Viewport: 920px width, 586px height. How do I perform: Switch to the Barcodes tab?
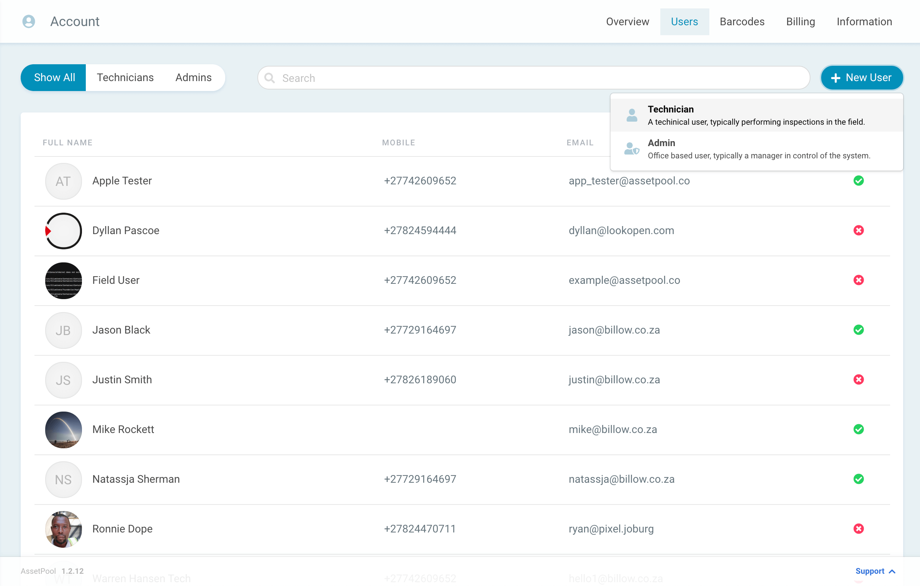point(742,21)
